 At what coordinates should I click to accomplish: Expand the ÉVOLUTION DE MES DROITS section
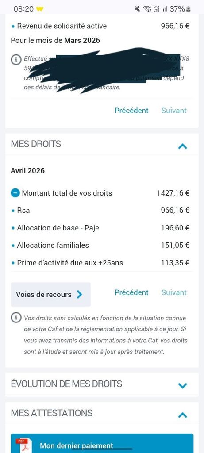(x=183, y=385)
